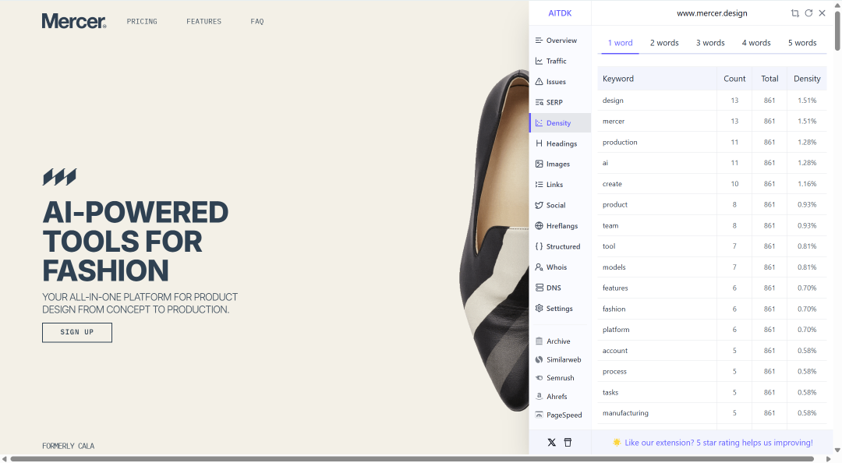Click the shoe product image
The width and height of the screenshot is (842, 463).
494,241
